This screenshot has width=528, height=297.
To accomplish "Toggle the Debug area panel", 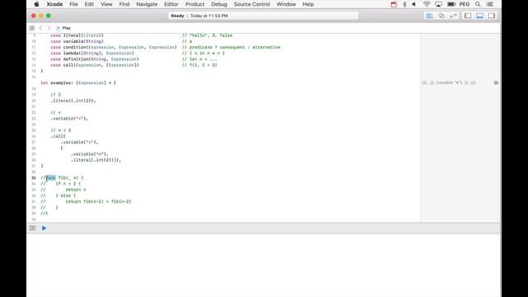I will tap(480, 16).
